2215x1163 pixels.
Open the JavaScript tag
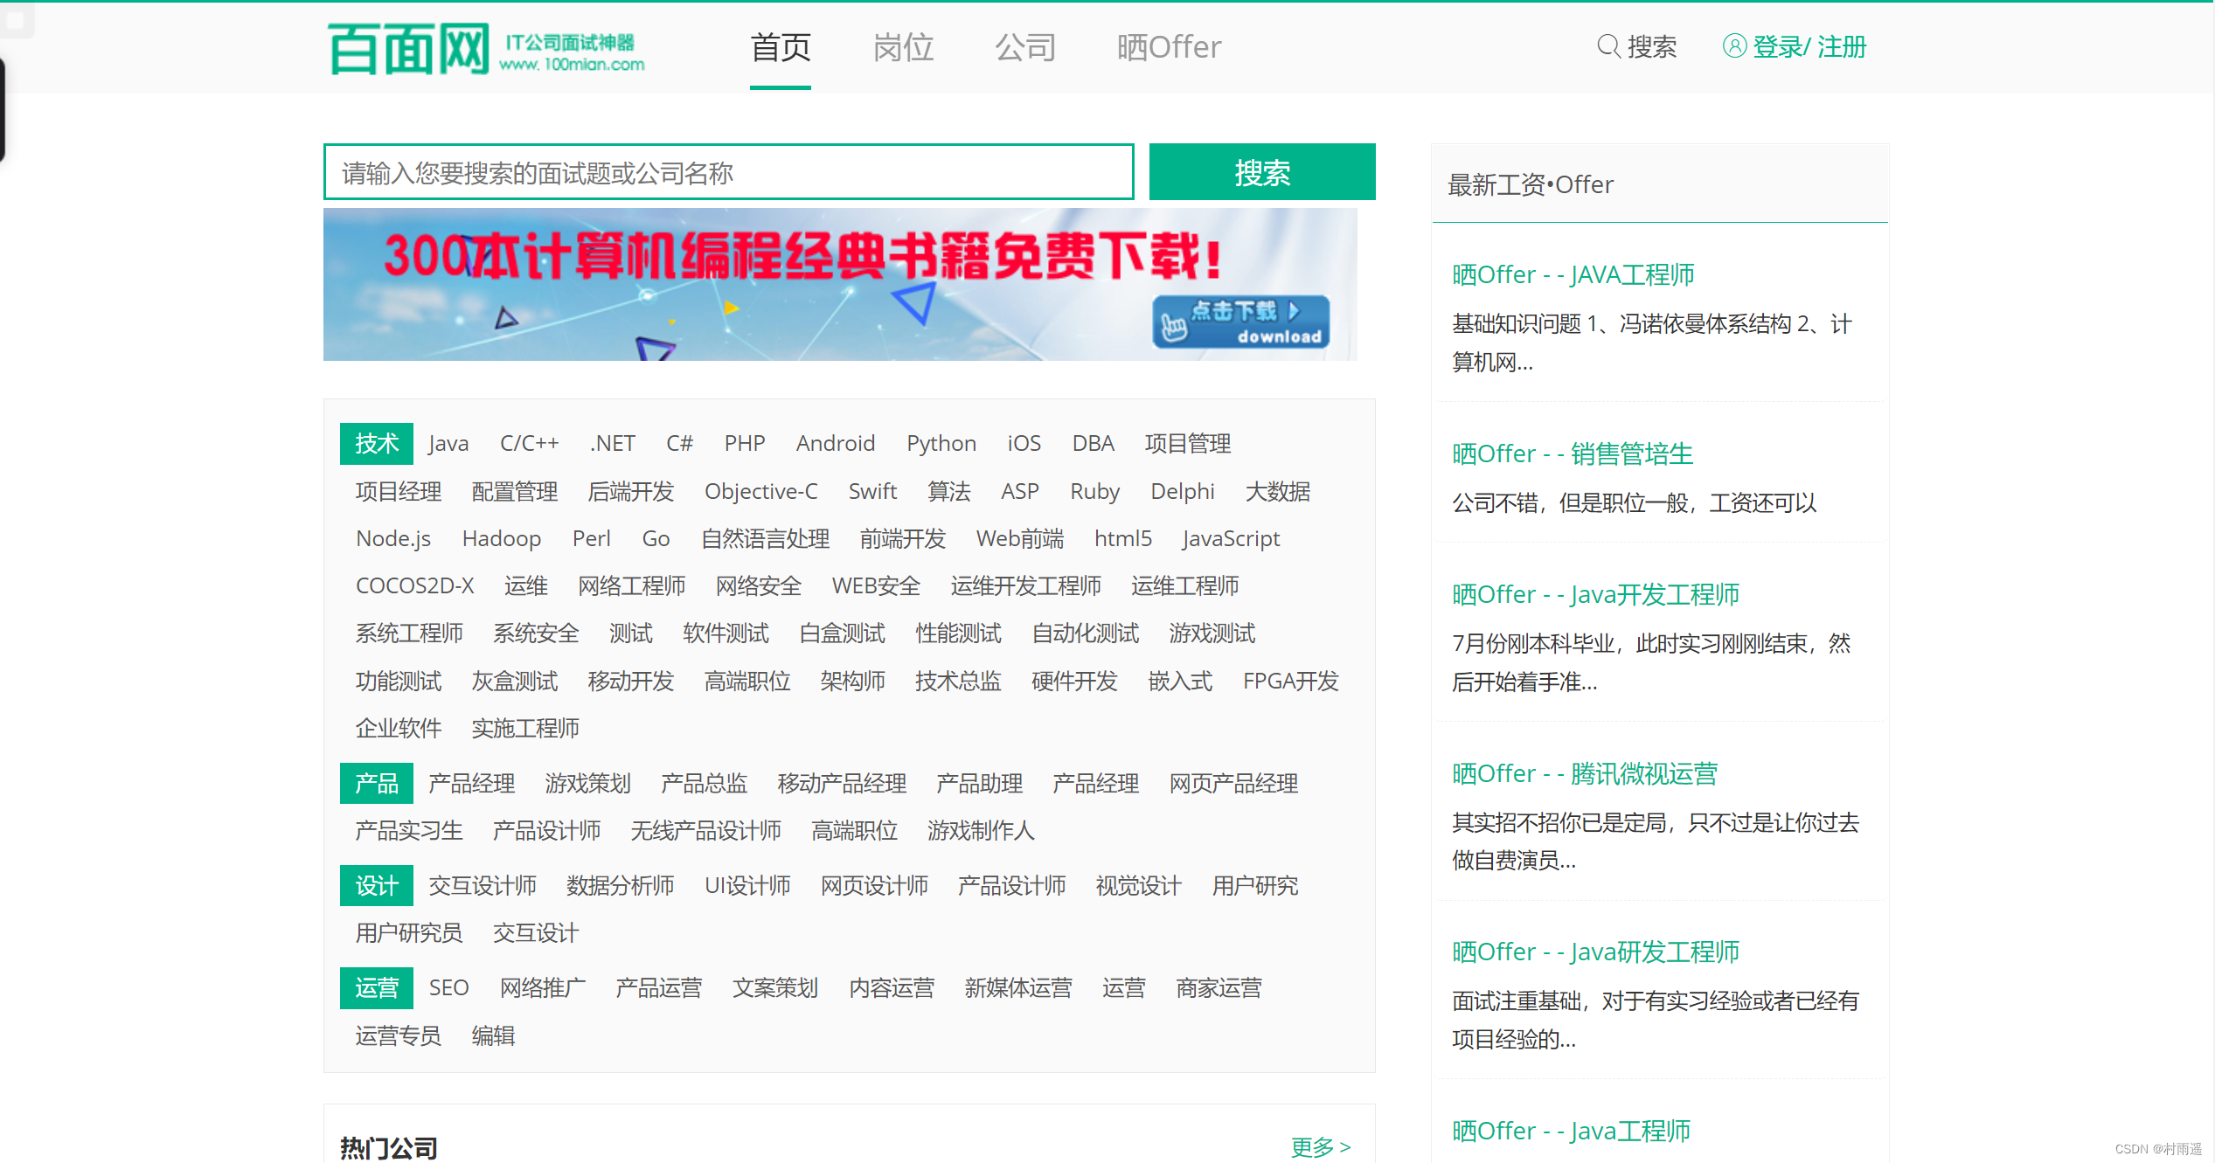(x=1231, y=539)
